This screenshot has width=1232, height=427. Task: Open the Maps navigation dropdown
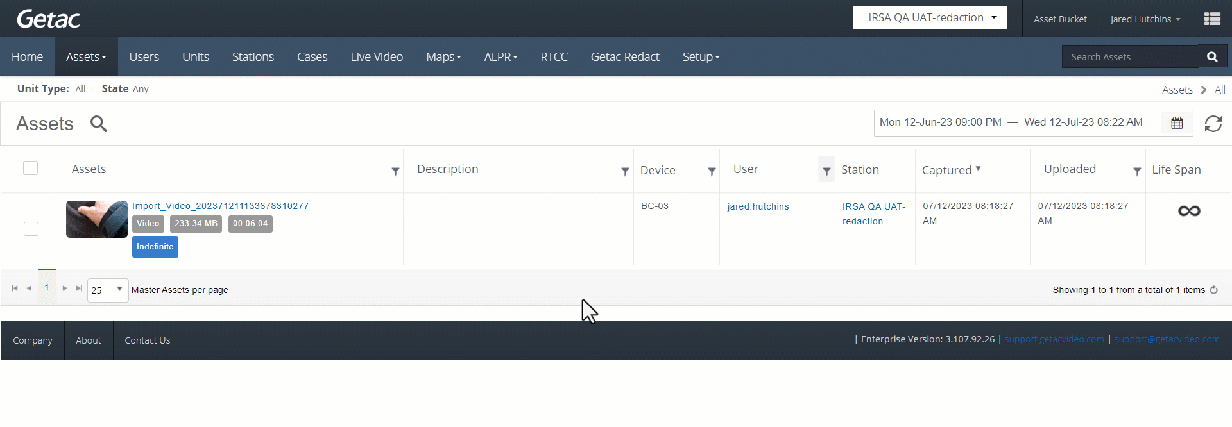click(x=443, y=56)
